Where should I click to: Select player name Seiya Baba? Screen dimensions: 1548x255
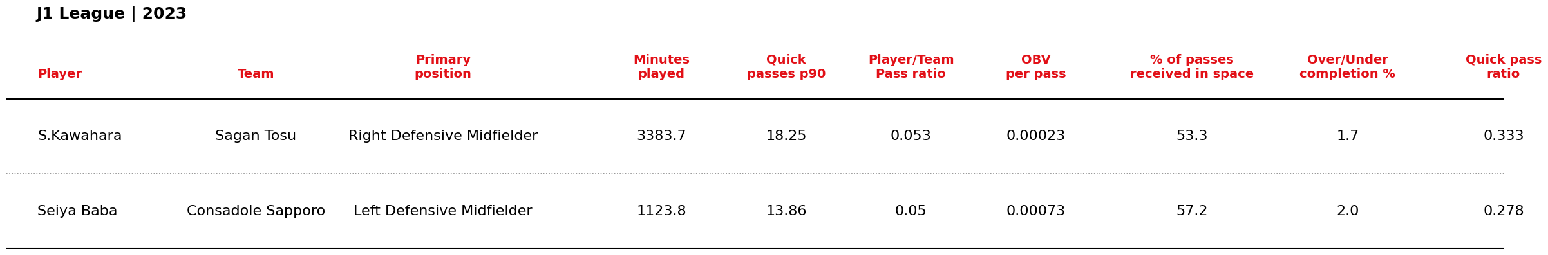coord(77,211)
